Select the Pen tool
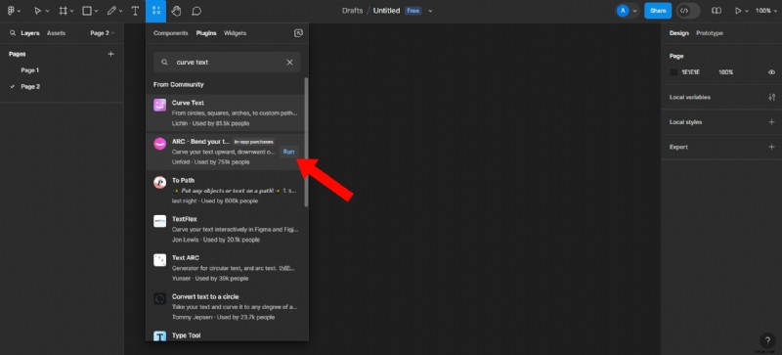The image size is (782, 355). (x=111, y=11)
